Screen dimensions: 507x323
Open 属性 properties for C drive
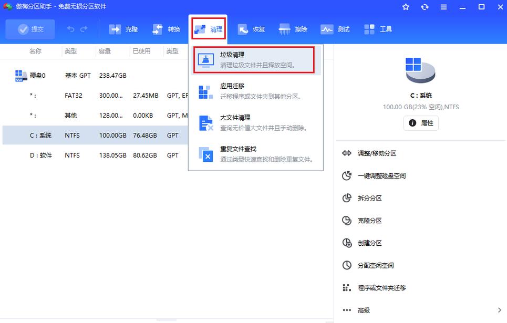click(420, 123)
